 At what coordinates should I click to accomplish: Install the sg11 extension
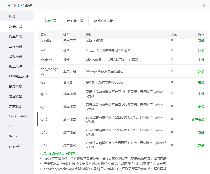[x=201, y=94]
